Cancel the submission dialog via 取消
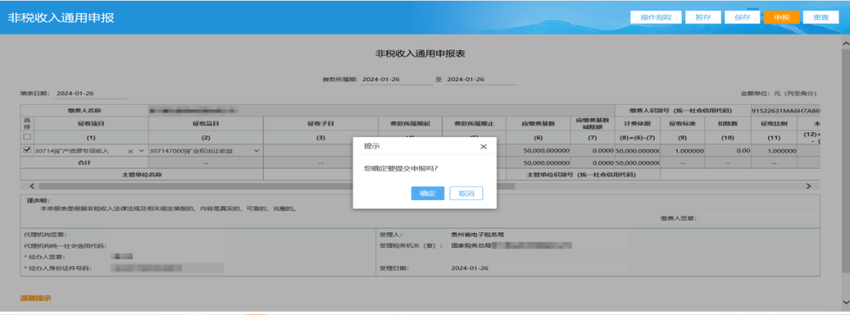850x315 pixels. point(466,194)
